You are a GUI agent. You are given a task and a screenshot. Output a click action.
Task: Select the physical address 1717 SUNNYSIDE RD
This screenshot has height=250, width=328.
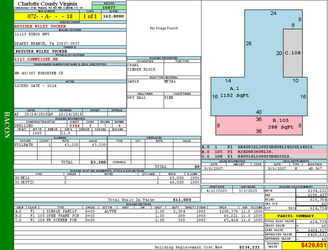pos(36,59)
